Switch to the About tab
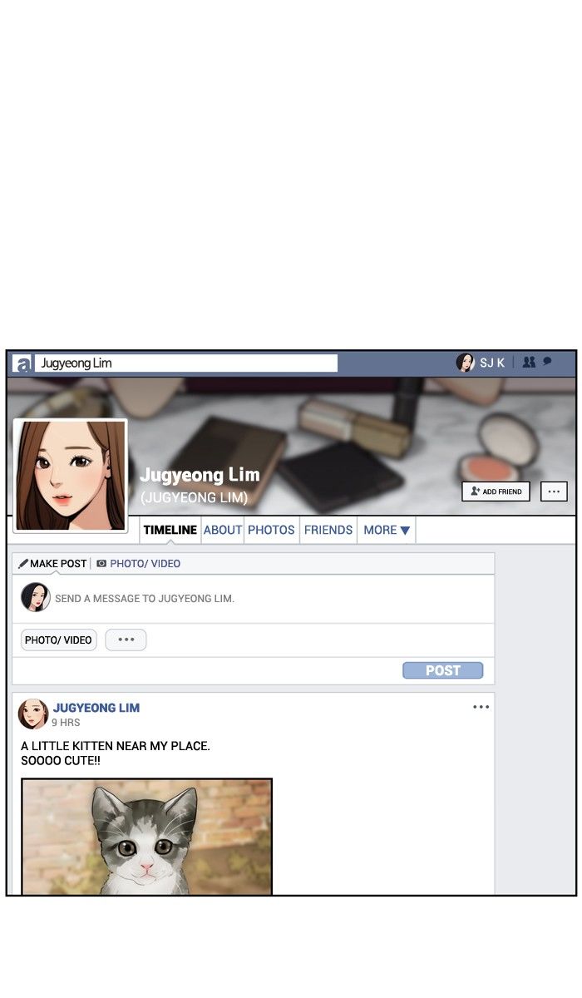Screen dimensions: 582x998 click(223, 530)
